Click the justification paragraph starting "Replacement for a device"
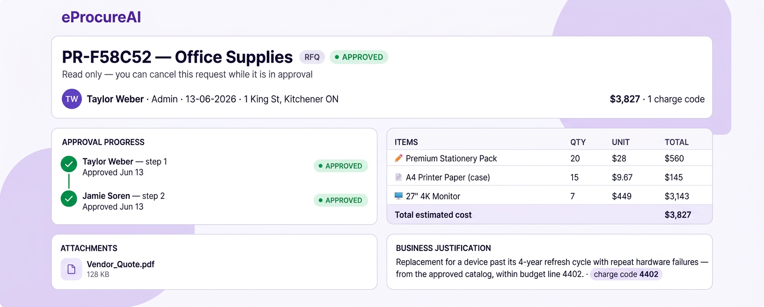 click(552, 268)
